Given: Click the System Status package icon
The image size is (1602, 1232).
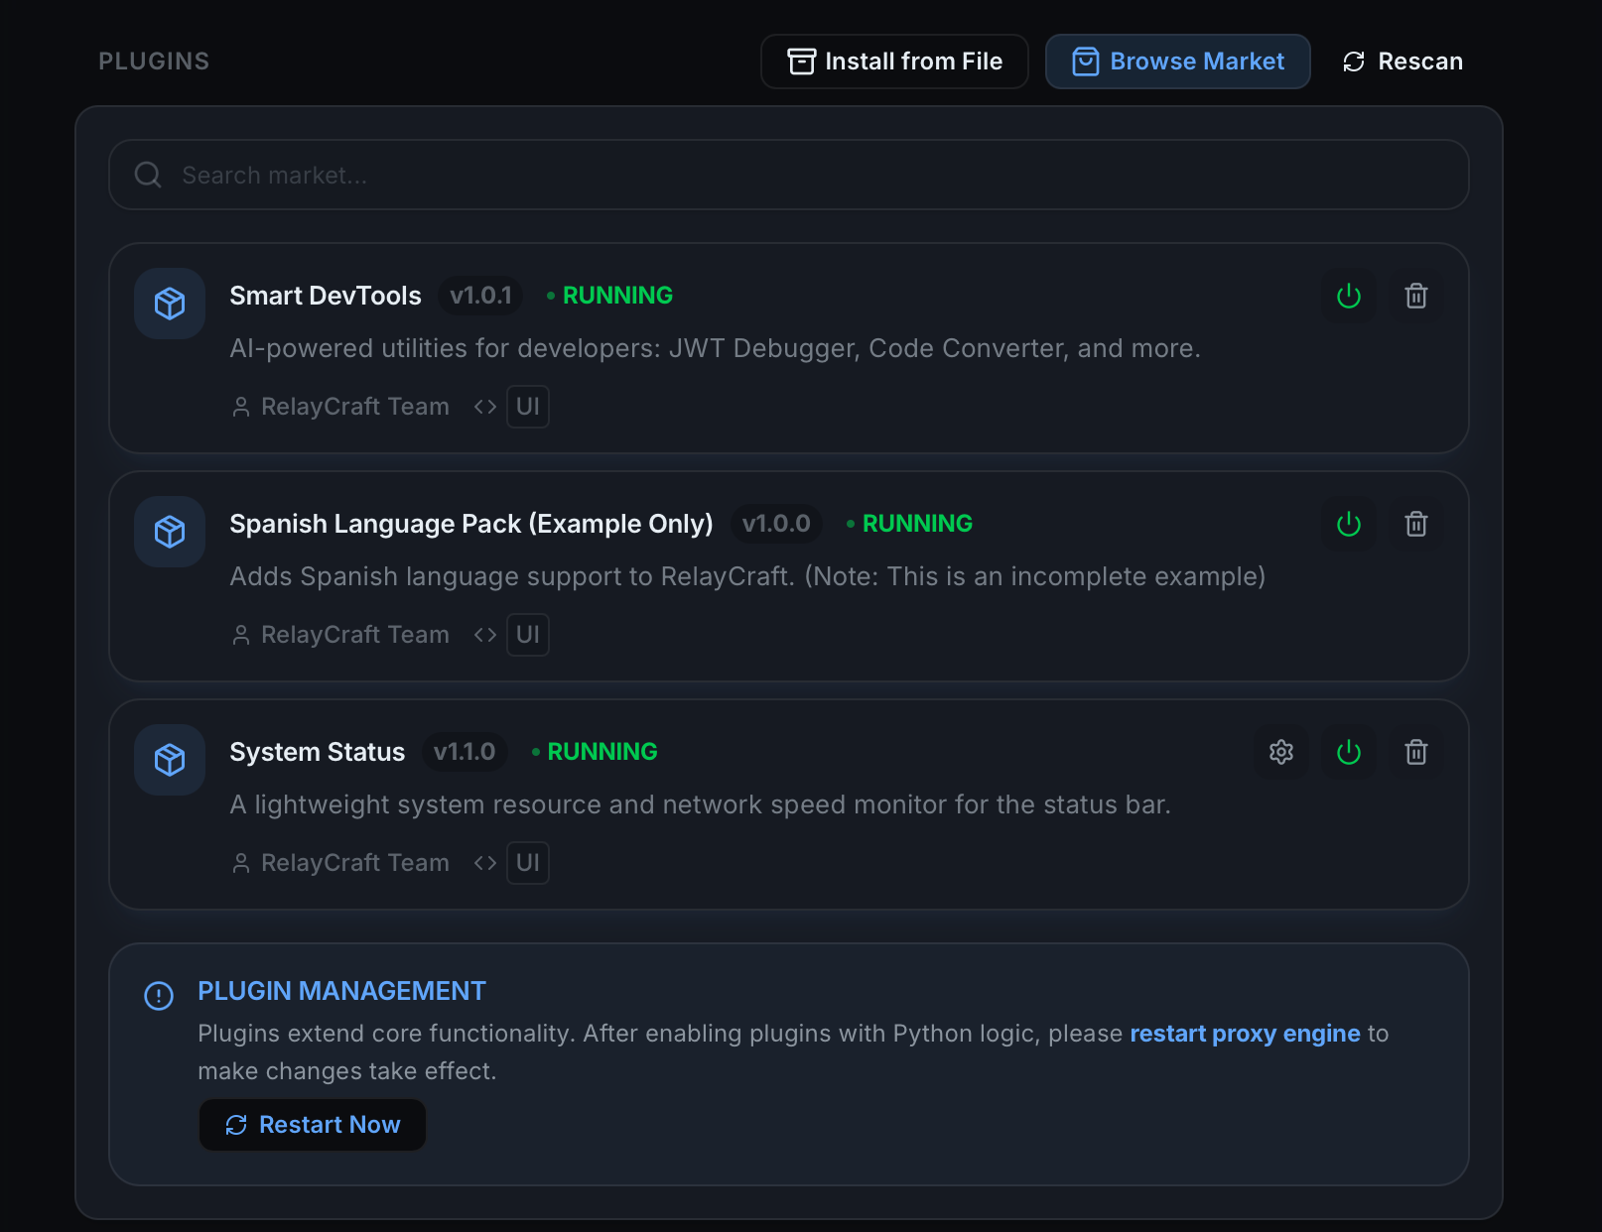Looking at the screenshot, I should point(169,760).
